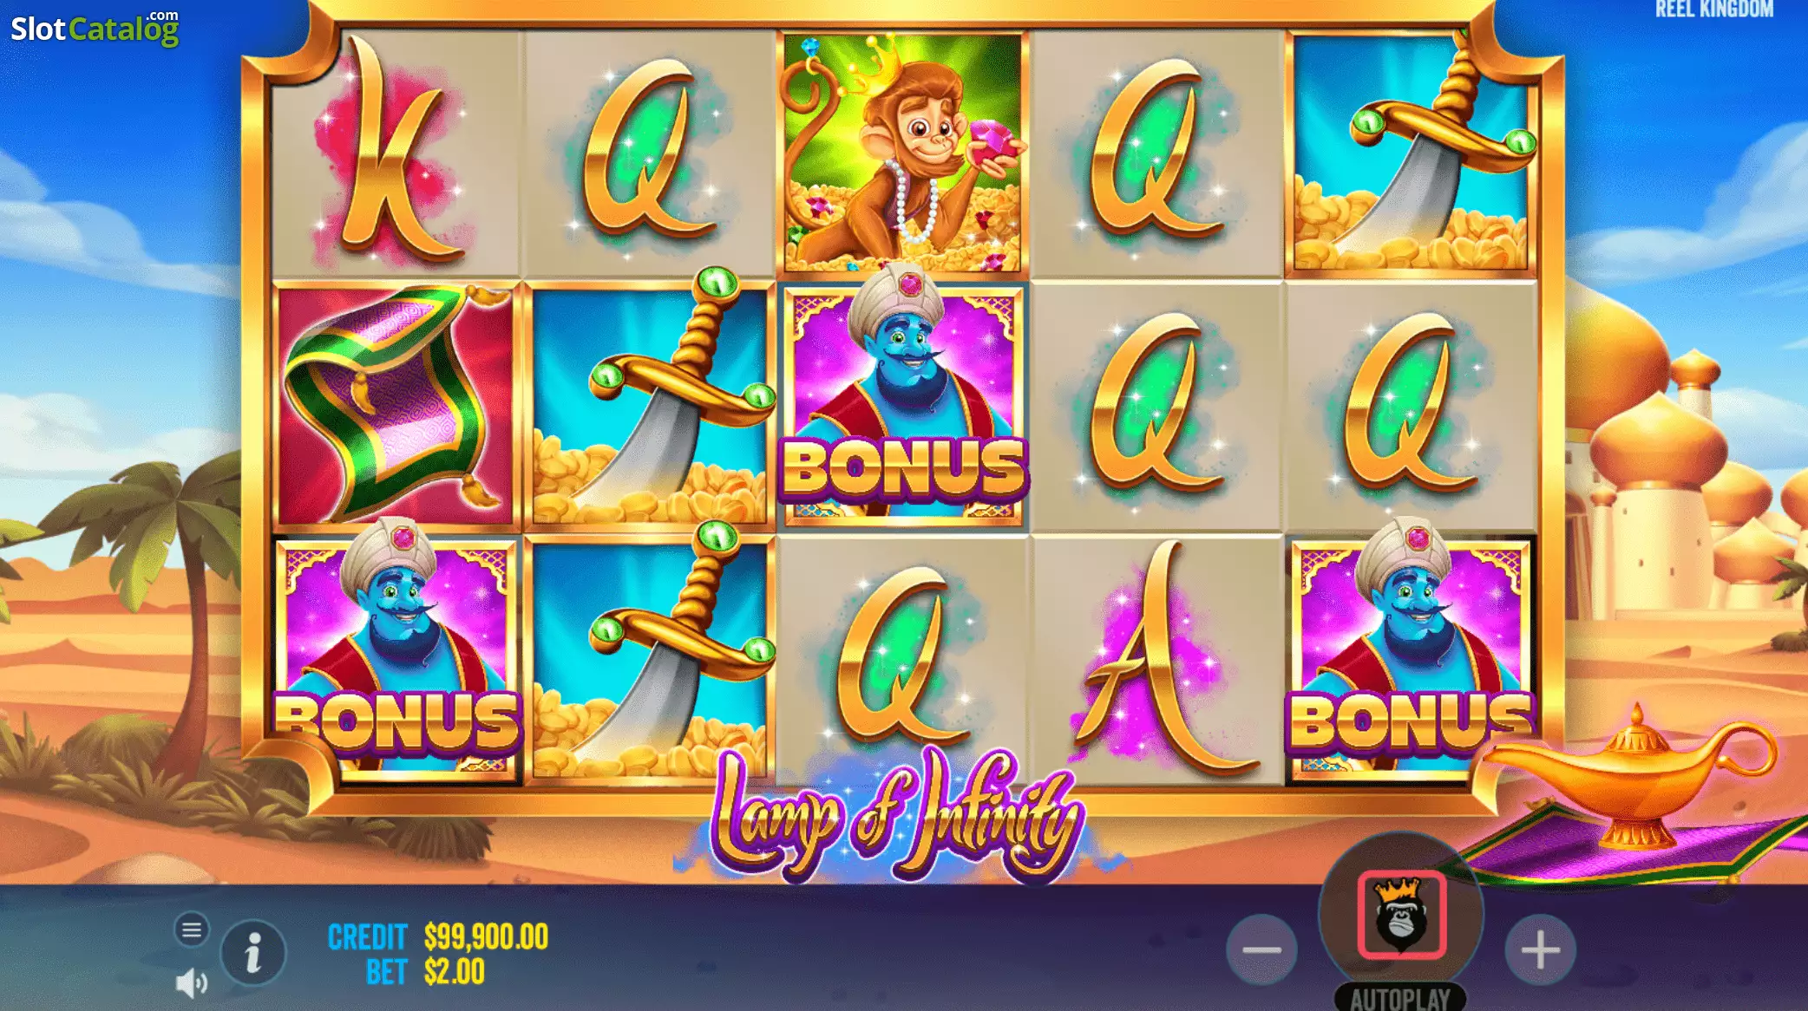Click the bet value $2.00
Viewport: 1808px width, 1011px height.
point(454,972)
